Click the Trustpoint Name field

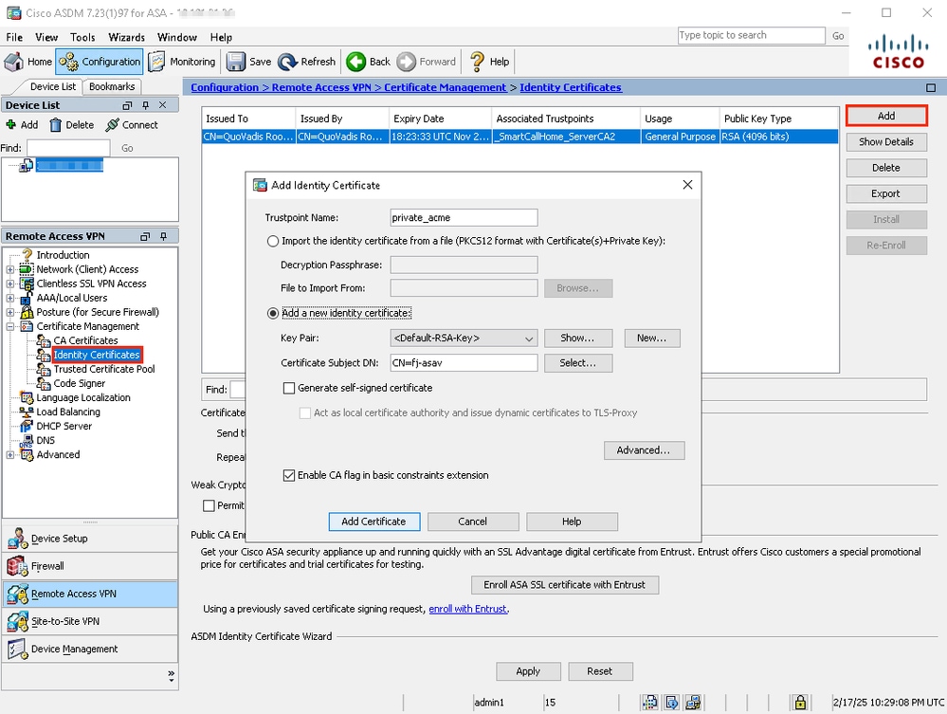464,217
